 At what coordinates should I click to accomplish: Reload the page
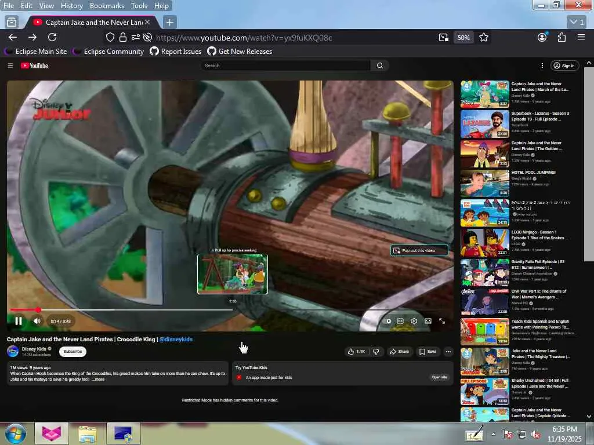[52, 37]
